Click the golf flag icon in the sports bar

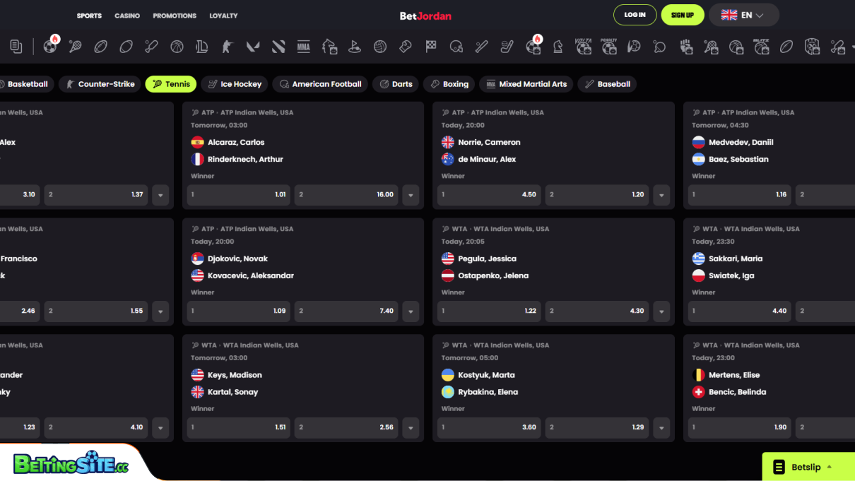pos(355,47)
